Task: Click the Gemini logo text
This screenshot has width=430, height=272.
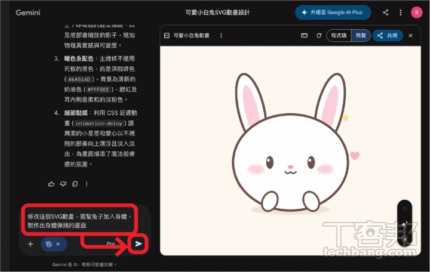Action: 27,13
